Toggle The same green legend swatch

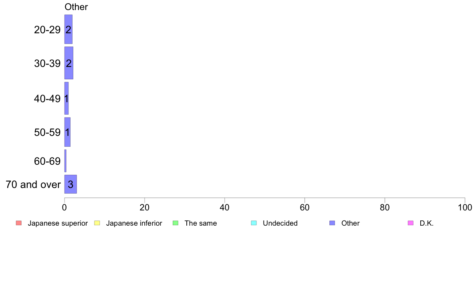[x=175, y=223]
